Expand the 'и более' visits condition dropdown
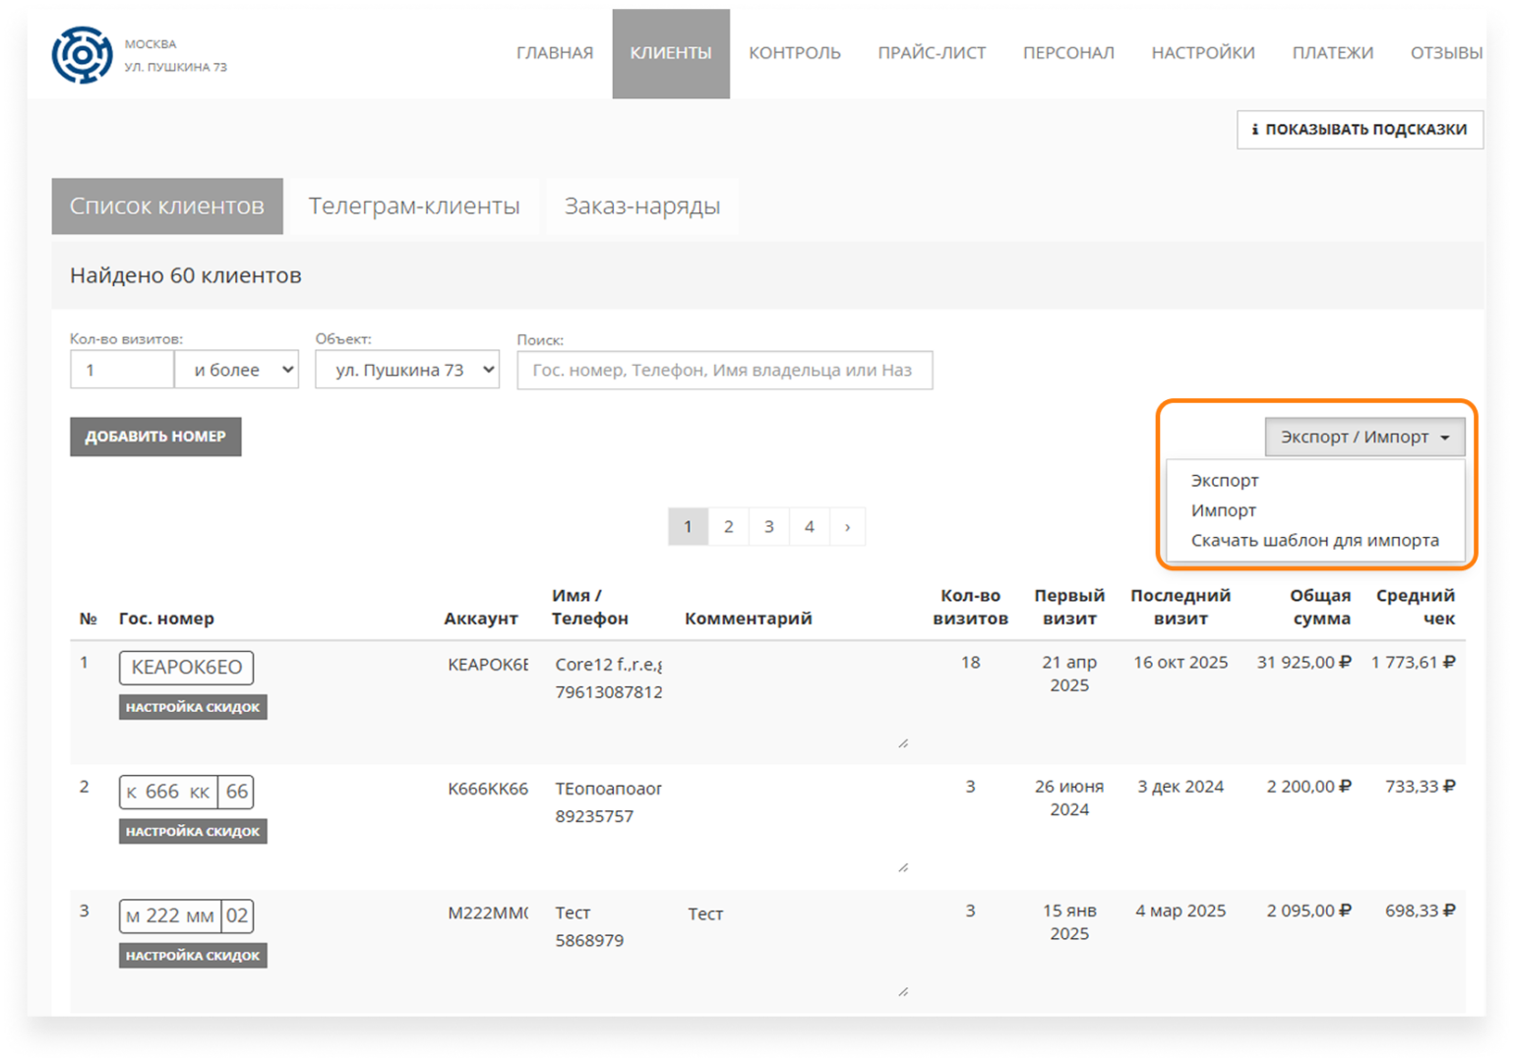 [237, 370]
